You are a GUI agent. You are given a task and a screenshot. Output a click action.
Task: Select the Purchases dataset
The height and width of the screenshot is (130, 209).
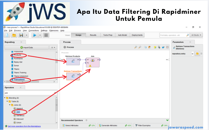coord(18,59)
